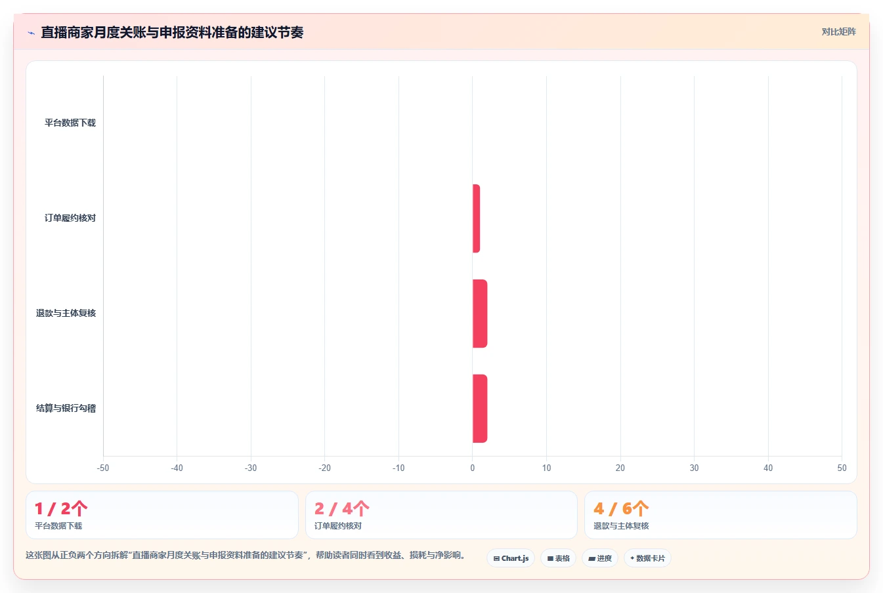Image resolution: width=883 pixels, height=593 pixels.
Task: Open the 1 / 2个 平台数据下载 card
Action: point(162,515)
